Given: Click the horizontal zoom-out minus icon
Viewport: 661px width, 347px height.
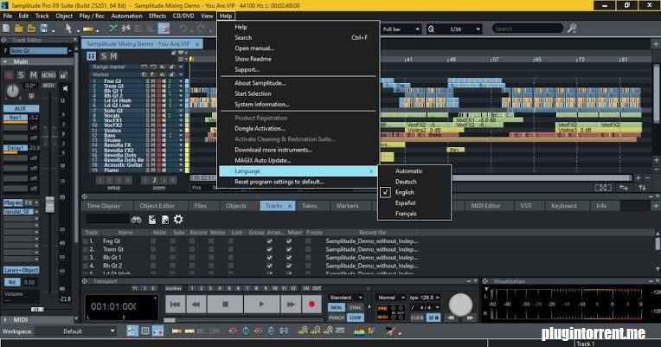Looking at the screenshot, I should (647, 178).
